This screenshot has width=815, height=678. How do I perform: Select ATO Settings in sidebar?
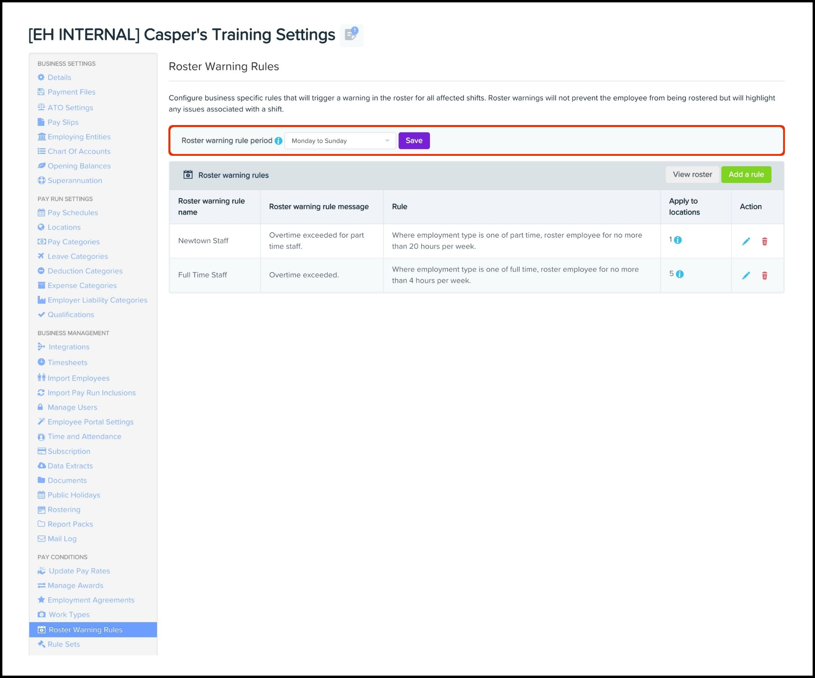pyautogui.click(x=70, y=108)
